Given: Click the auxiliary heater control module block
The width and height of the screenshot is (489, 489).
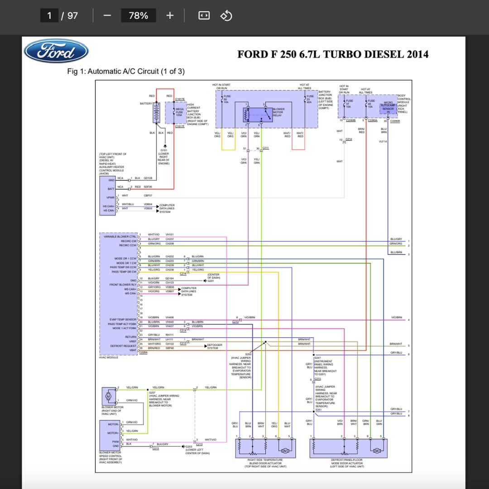Looking at the screenshot, I should (x=108, y=193).
